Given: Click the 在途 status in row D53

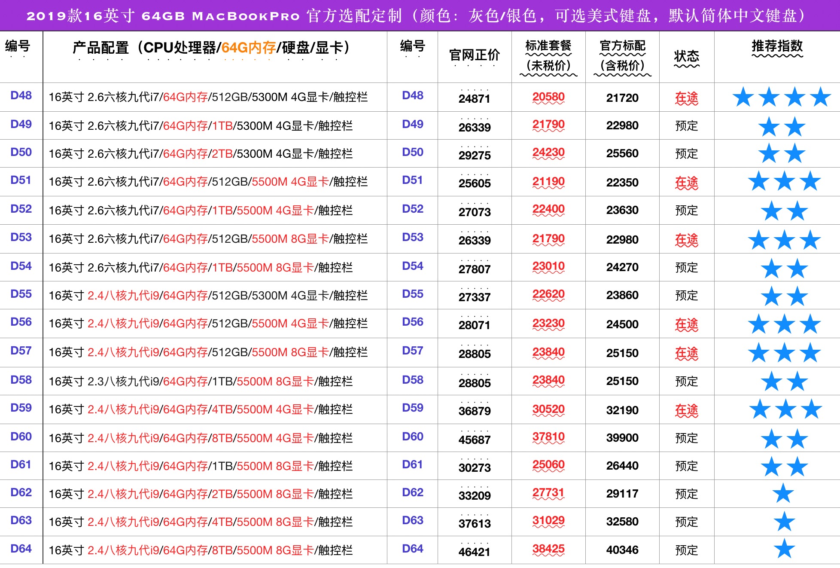Looking at the screenshot, I should [687, 240].
